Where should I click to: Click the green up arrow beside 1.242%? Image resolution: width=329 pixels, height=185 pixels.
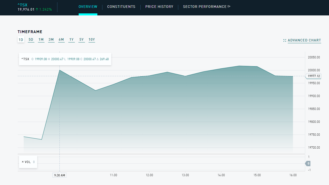point(37,10)
